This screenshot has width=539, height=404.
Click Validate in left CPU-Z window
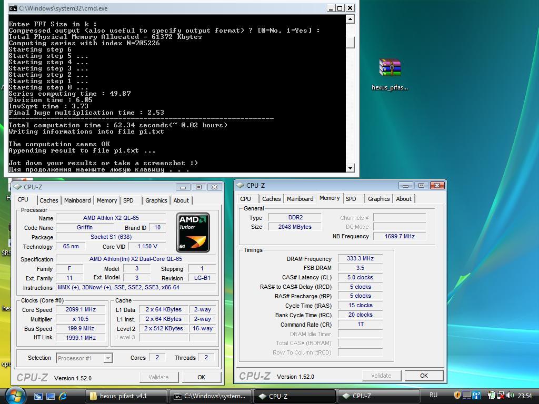[158, 377]
